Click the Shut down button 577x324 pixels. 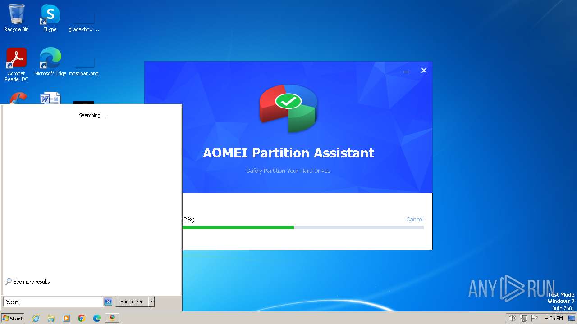tap(132, 301)
